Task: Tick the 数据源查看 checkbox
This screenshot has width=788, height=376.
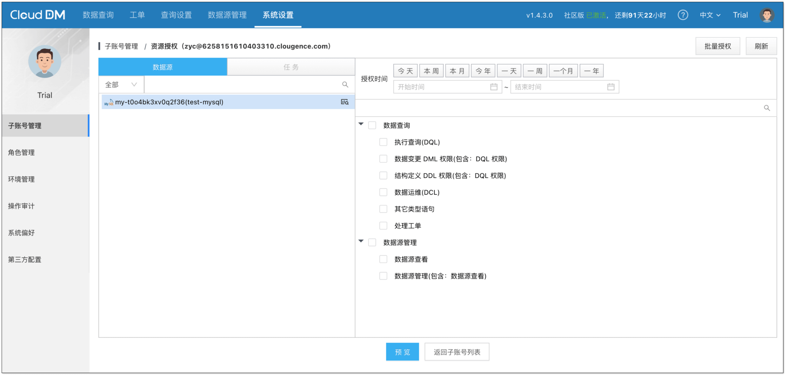Action: (x=383, y=259)
